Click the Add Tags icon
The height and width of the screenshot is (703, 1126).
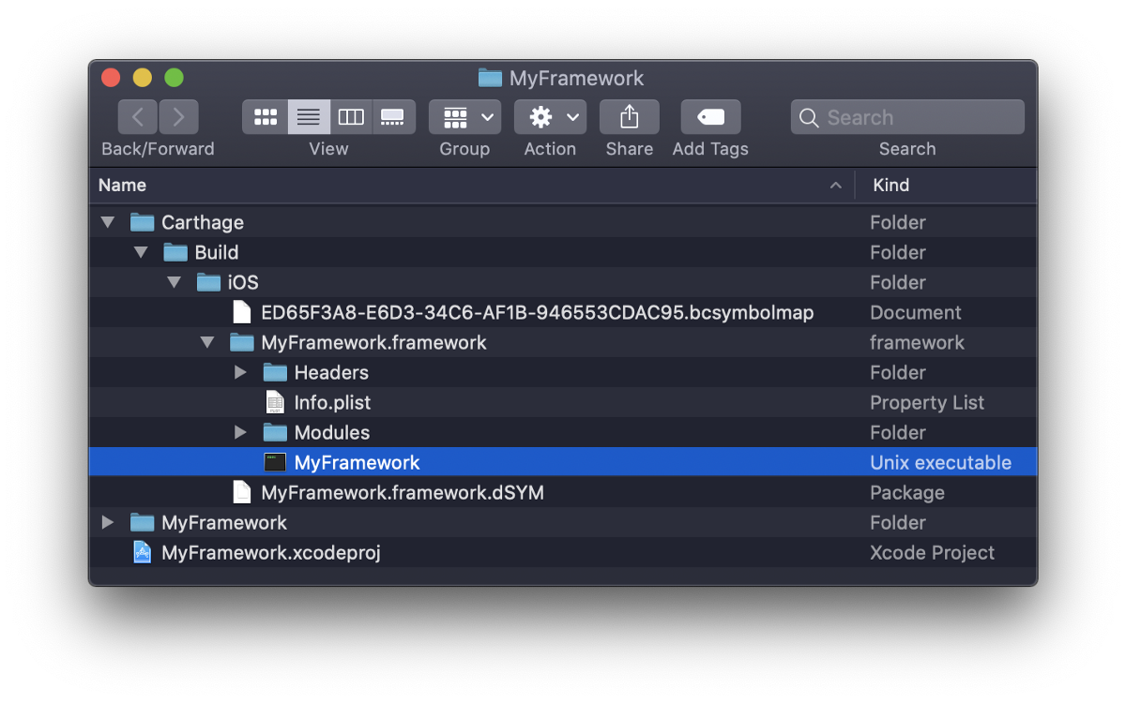point(709,116)
